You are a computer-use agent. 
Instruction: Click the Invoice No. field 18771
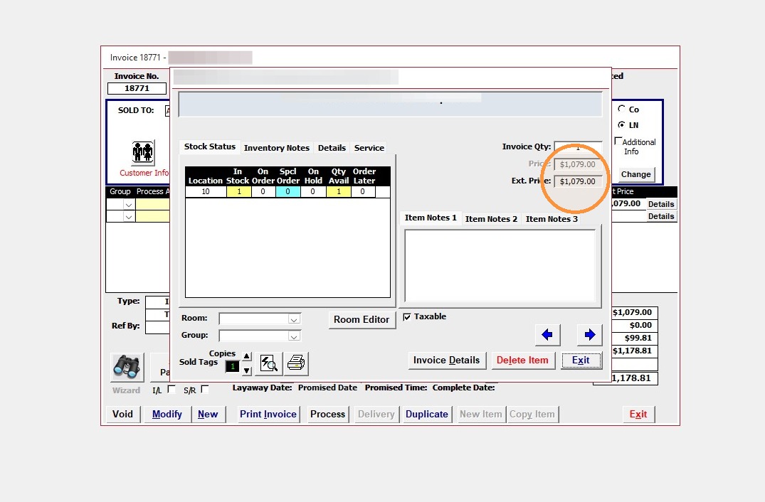(x=137, y=88)
